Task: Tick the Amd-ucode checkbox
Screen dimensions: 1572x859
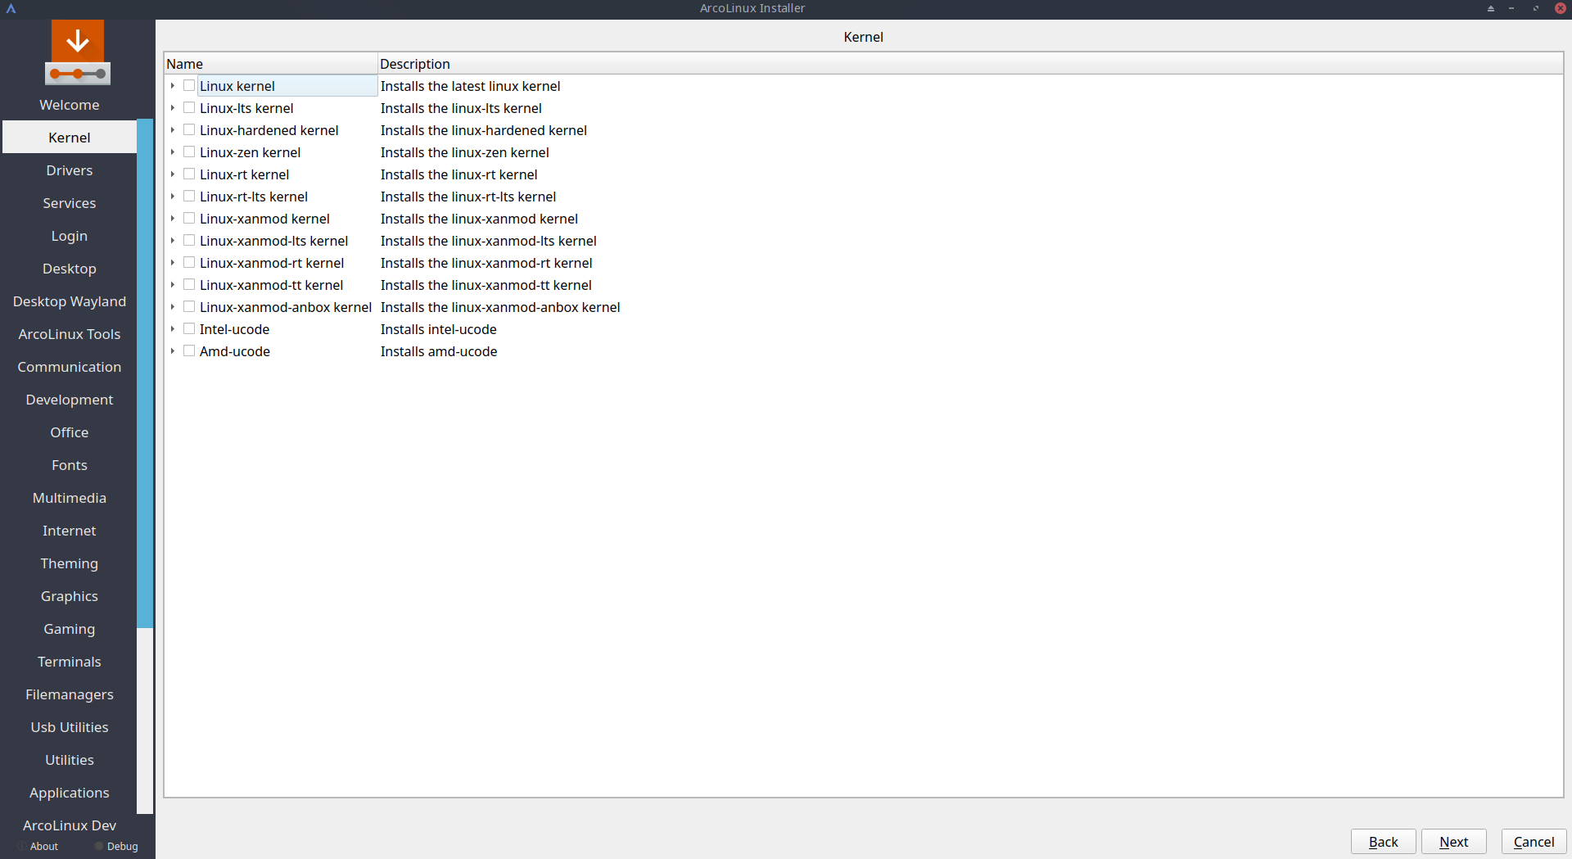Action: click(189, 351)
